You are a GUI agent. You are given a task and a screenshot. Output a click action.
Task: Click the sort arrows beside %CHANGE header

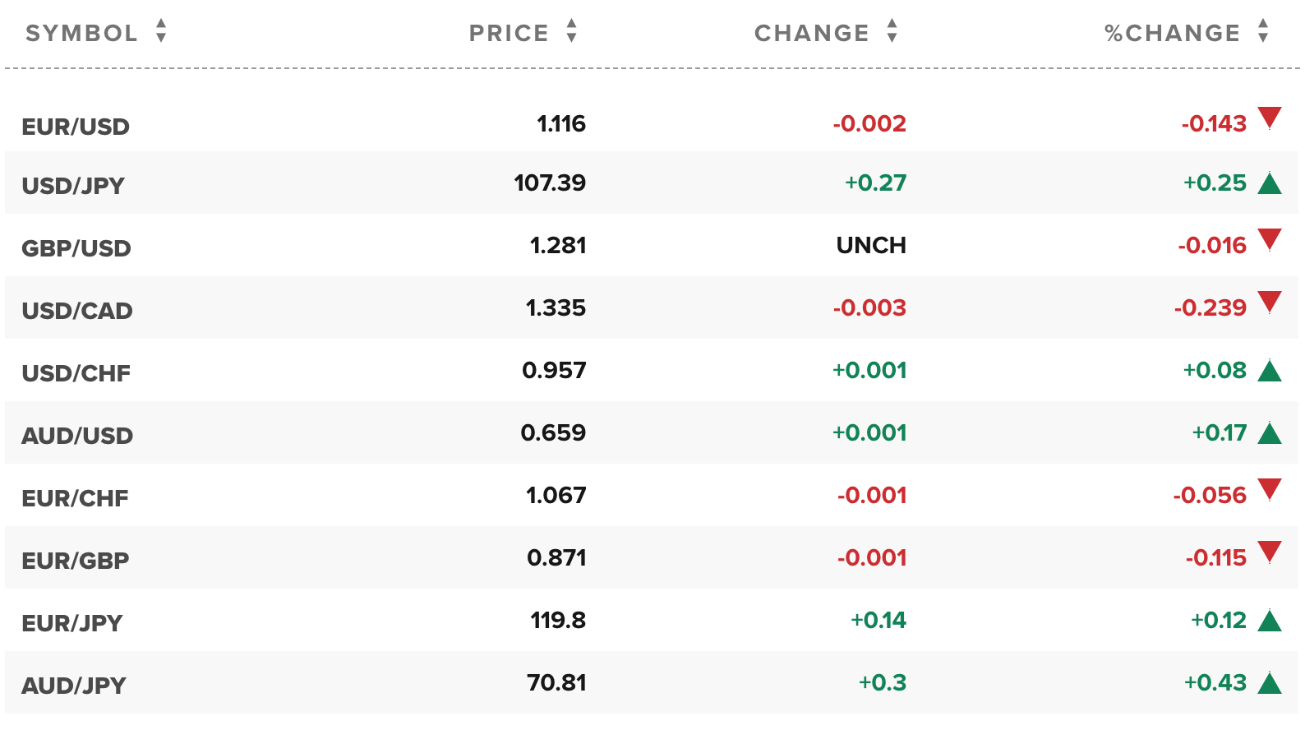tap(1263, 31)
